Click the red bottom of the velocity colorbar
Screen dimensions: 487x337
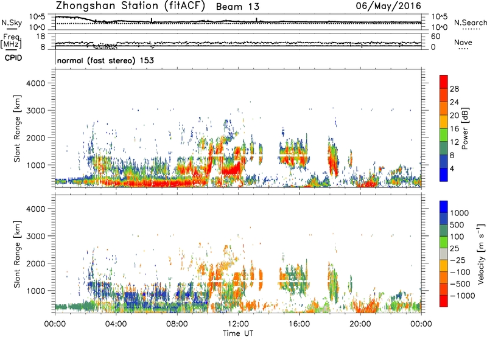coord(444,301)
